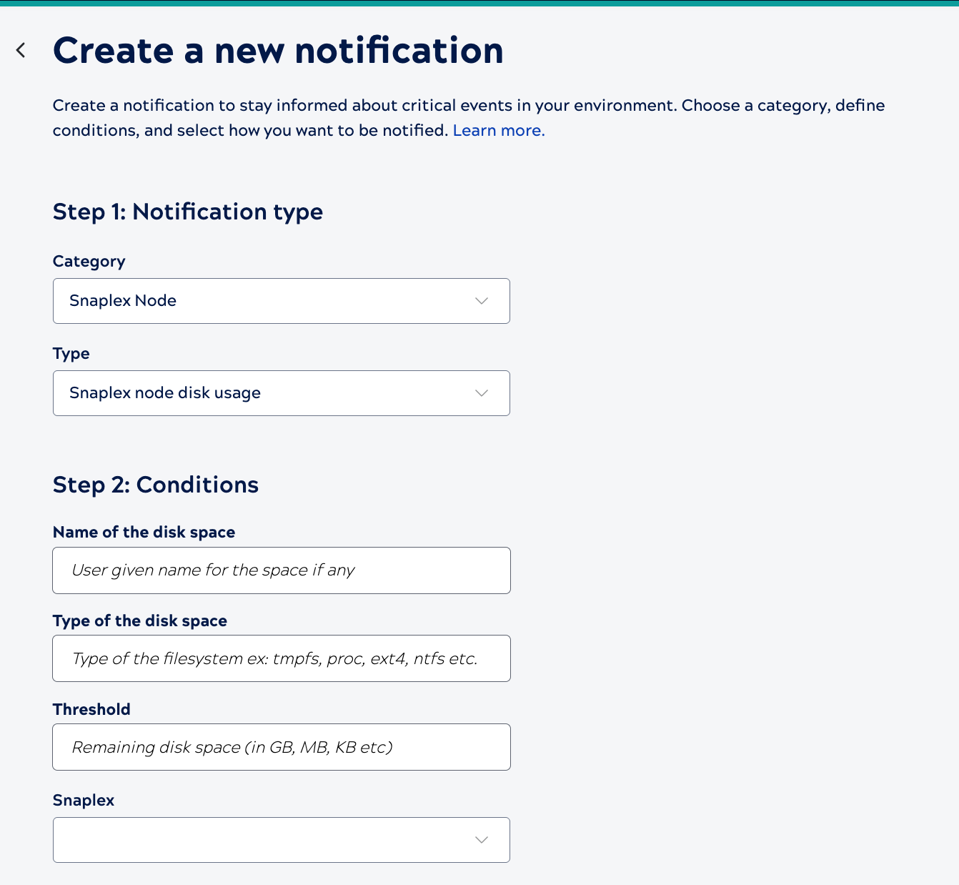Image resolution: width=959 pixels, height=885 pixels.
Task: Click the Threshold remaining disk space field
Action: [282, 747]
